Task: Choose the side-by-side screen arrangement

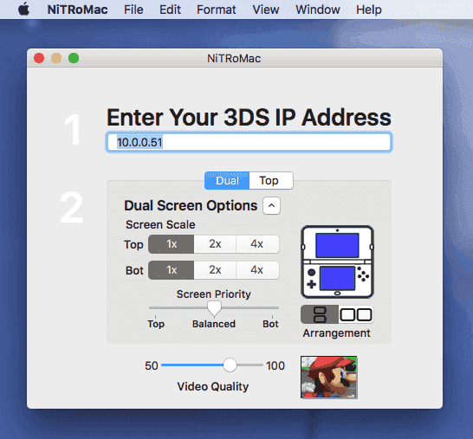Action: 356,314
